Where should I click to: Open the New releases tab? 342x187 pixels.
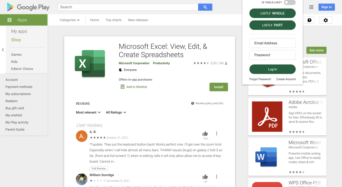138,20
